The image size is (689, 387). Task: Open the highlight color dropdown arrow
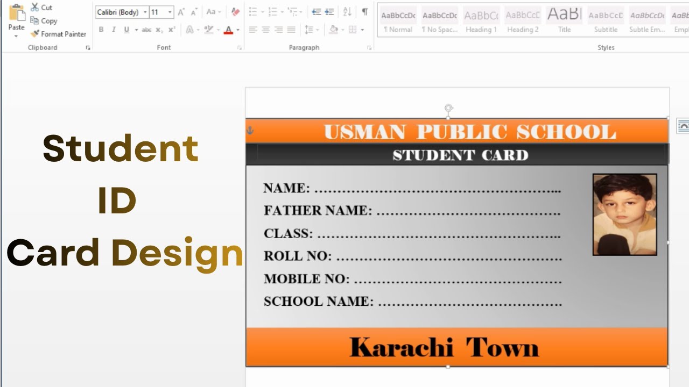pyautogui.click(x=218, y=30)
